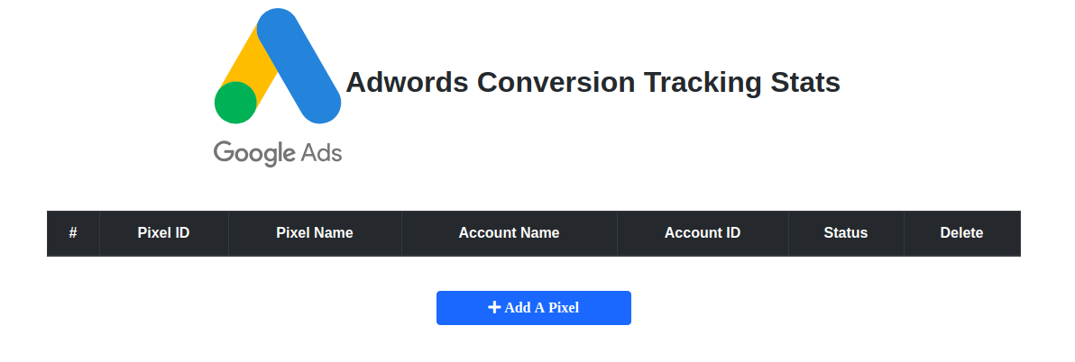Click the blue bar of the logo
The image size is (1075, 362).
tap(299, 66)
